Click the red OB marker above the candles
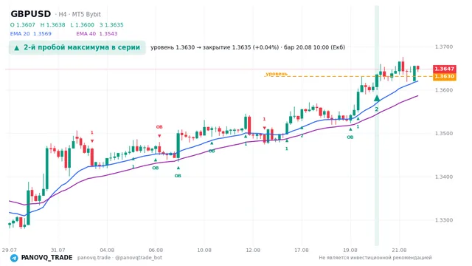This screenshot has height=266, width=472. click(159, 127)
